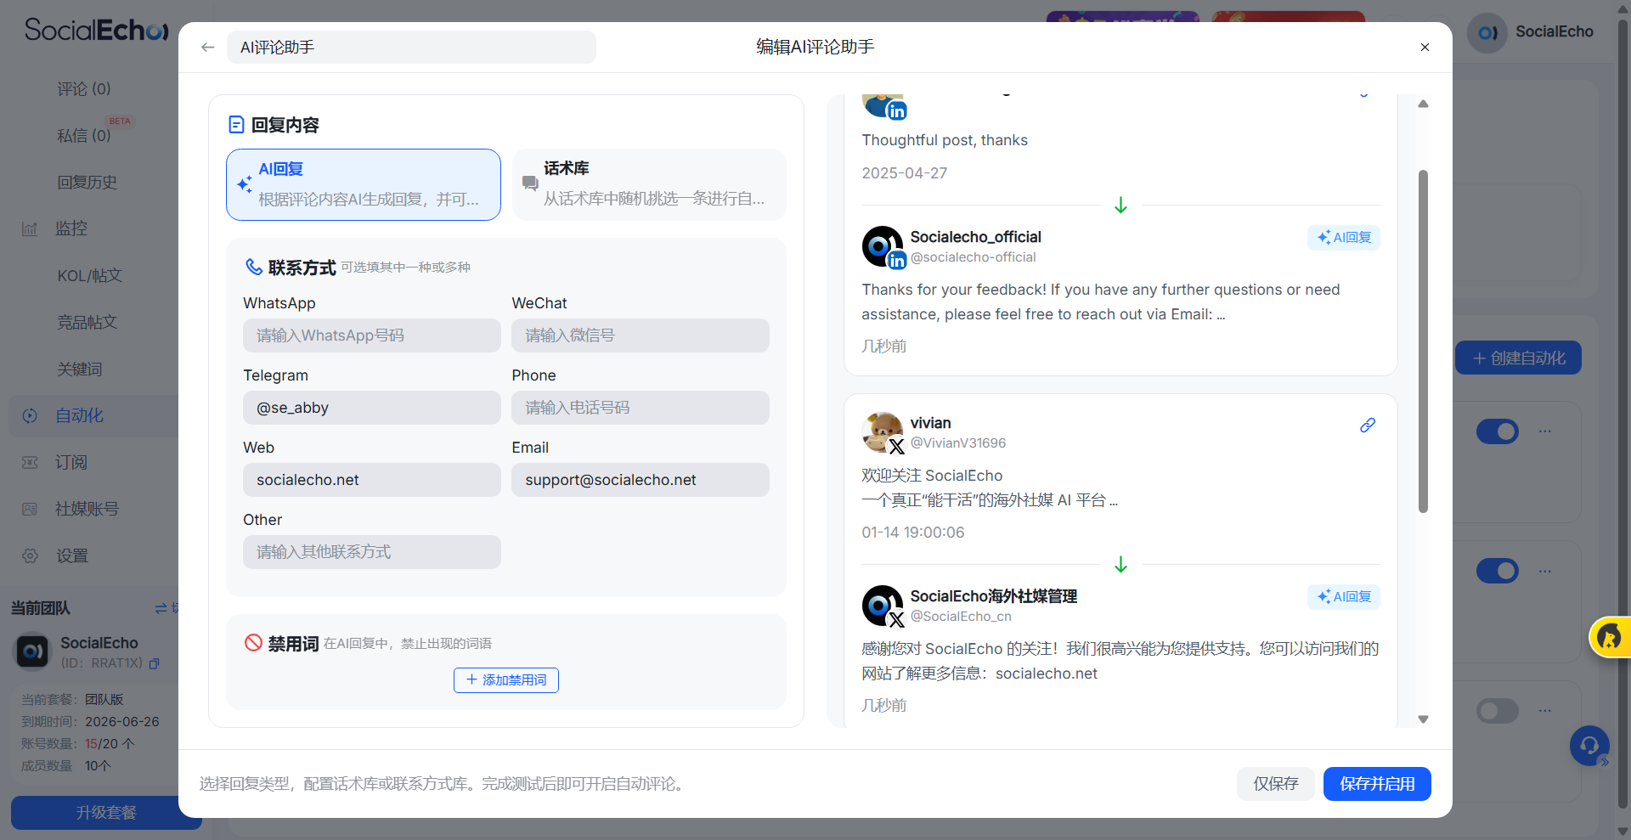Click the 创建自动化 button
Image resolution: width=1631 pixels, height=840 pixels.
pos(1518,358)
